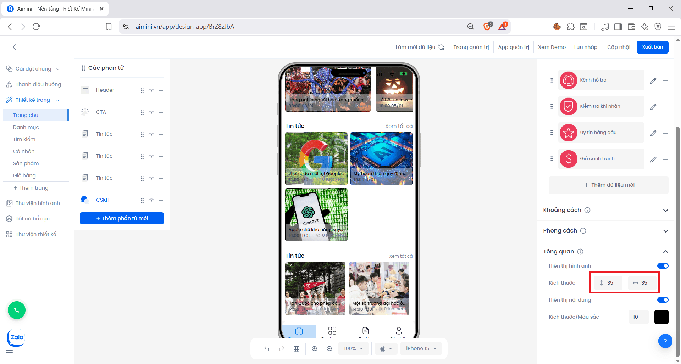Zoom out on the design canvas
This screenshot has height=364, width=681.
330,349
